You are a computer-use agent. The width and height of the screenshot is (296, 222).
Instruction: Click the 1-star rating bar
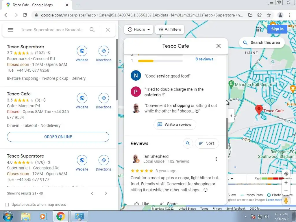tap(160, 61)
